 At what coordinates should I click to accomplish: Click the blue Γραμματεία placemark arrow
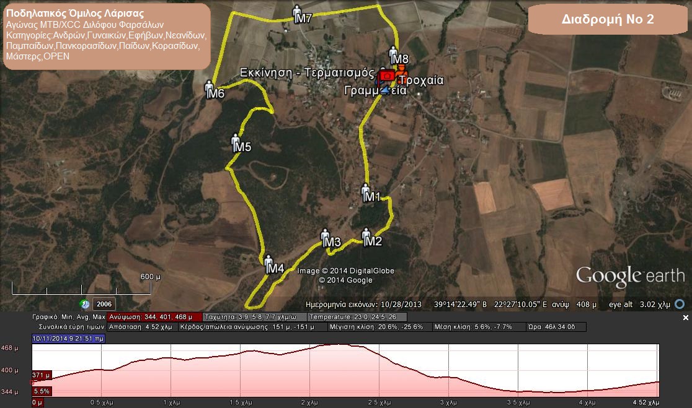[386, 90]
